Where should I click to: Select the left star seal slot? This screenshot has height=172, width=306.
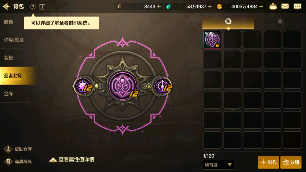point(83,86)
